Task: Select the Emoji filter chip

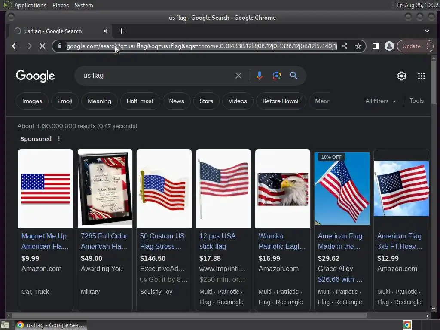Action: click(x=65, y=101)
